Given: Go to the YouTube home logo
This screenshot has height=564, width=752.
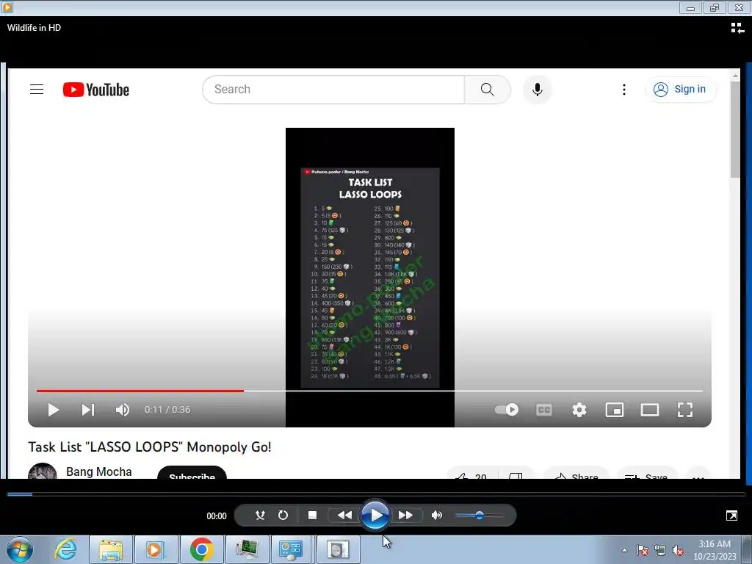Looking at the screenshot, I should [96, 90].
